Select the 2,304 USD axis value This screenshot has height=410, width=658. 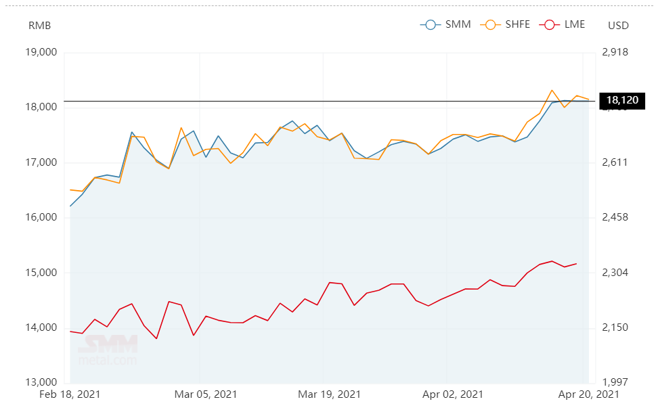[x=615, y=273]
